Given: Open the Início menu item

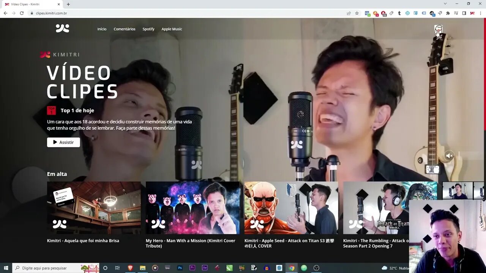Looking at the screenshot, I should [x=102, y=29].
